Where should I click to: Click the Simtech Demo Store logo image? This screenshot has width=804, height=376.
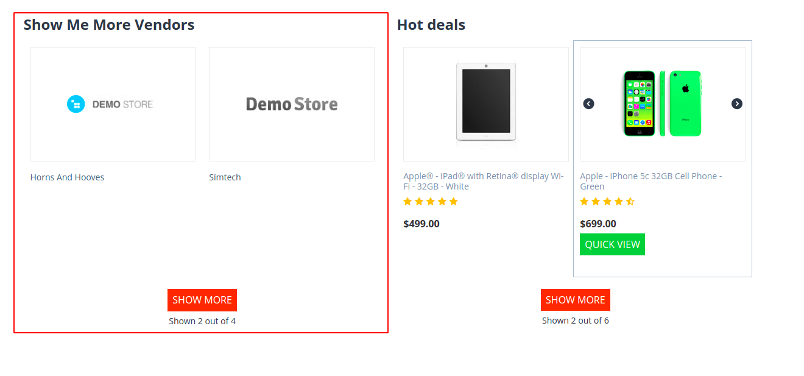point(292,104)
